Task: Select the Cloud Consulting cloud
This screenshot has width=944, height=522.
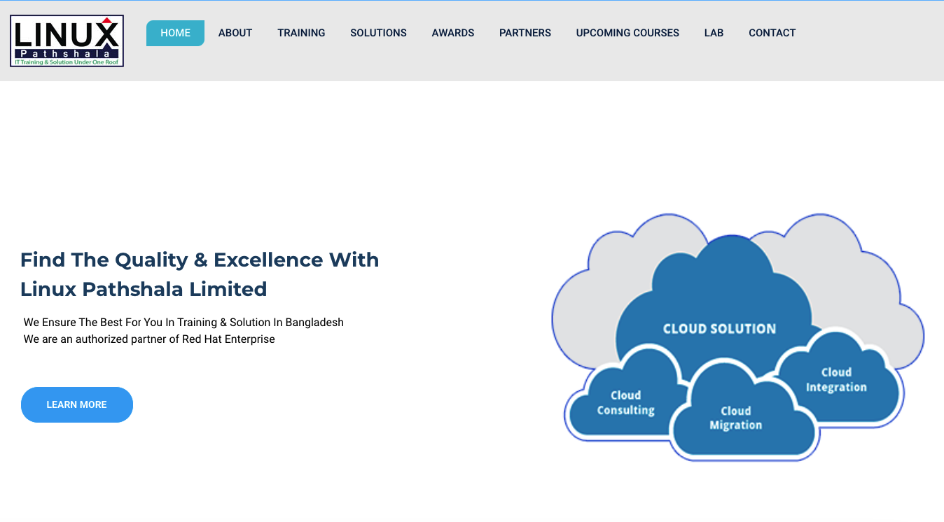Action: 625,403
